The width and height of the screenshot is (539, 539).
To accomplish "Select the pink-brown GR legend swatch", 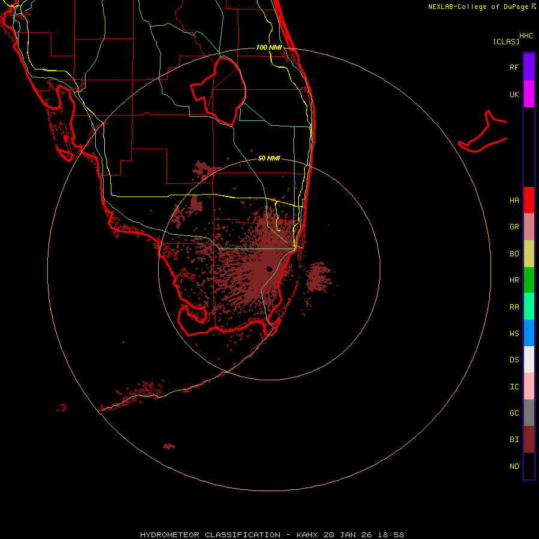I will [x=529, y=227].
